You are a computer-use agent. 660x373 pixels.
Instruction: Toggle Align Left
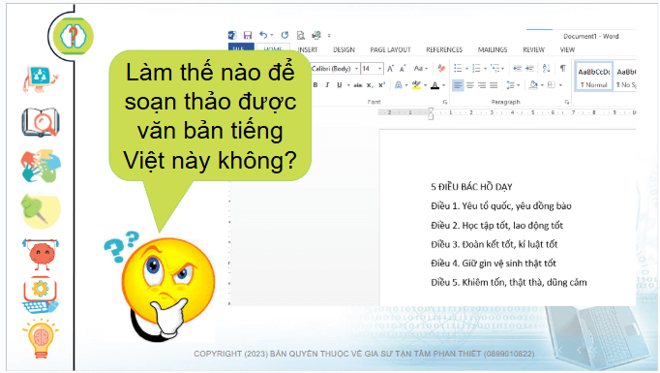tap(458, 85)
